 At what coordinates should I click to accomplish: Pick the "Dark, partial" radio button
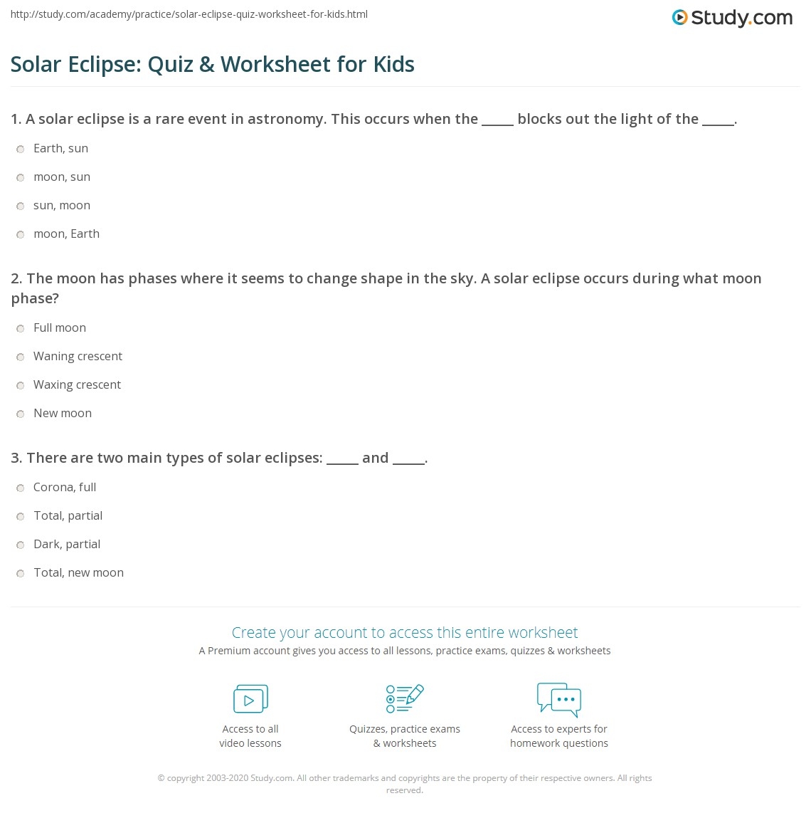pyautogui.click(x=21, y=545)
